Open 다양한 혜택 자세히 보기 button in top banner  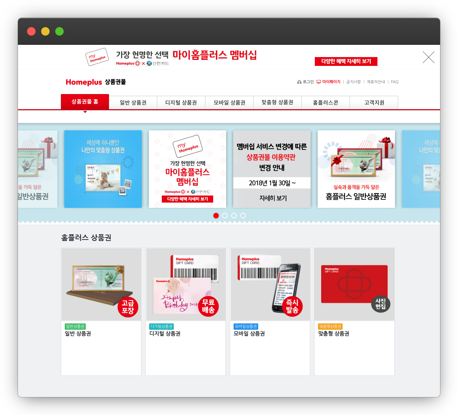click(346, 61)
